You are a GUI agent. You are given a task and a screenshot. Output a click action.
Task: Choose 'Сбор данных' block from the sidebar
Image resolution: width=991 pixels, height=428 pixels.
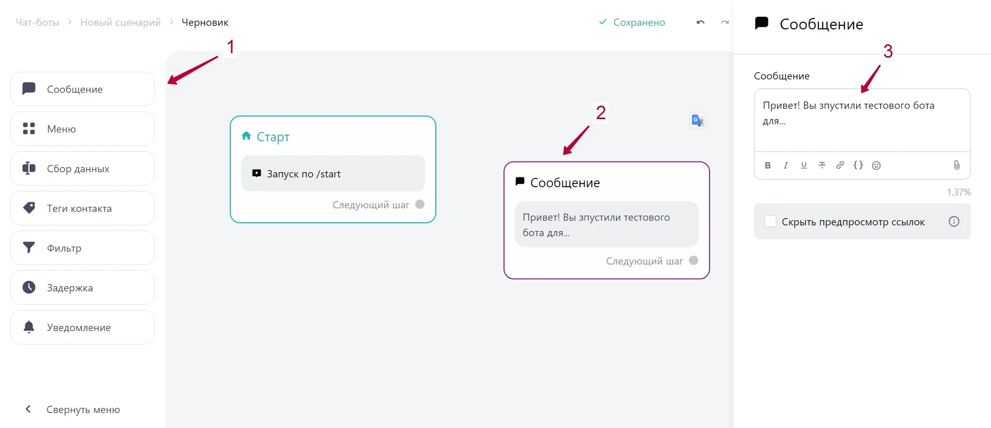point(83,169)
